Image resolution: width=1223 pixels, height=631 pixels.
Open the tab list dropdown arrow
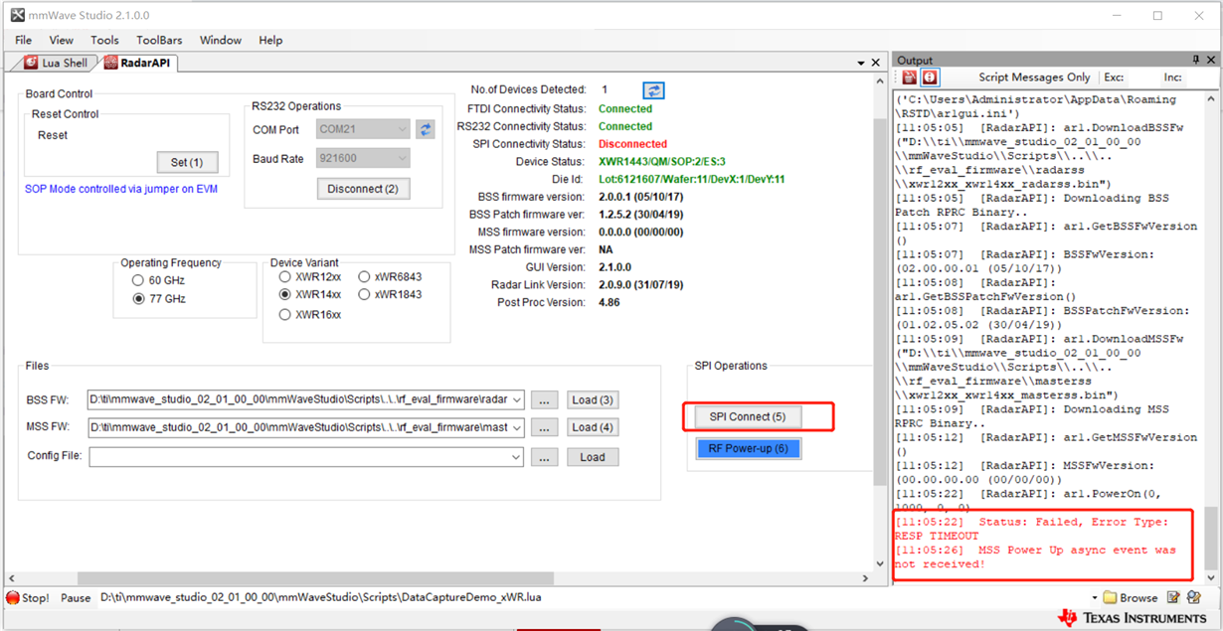(861, 63)
